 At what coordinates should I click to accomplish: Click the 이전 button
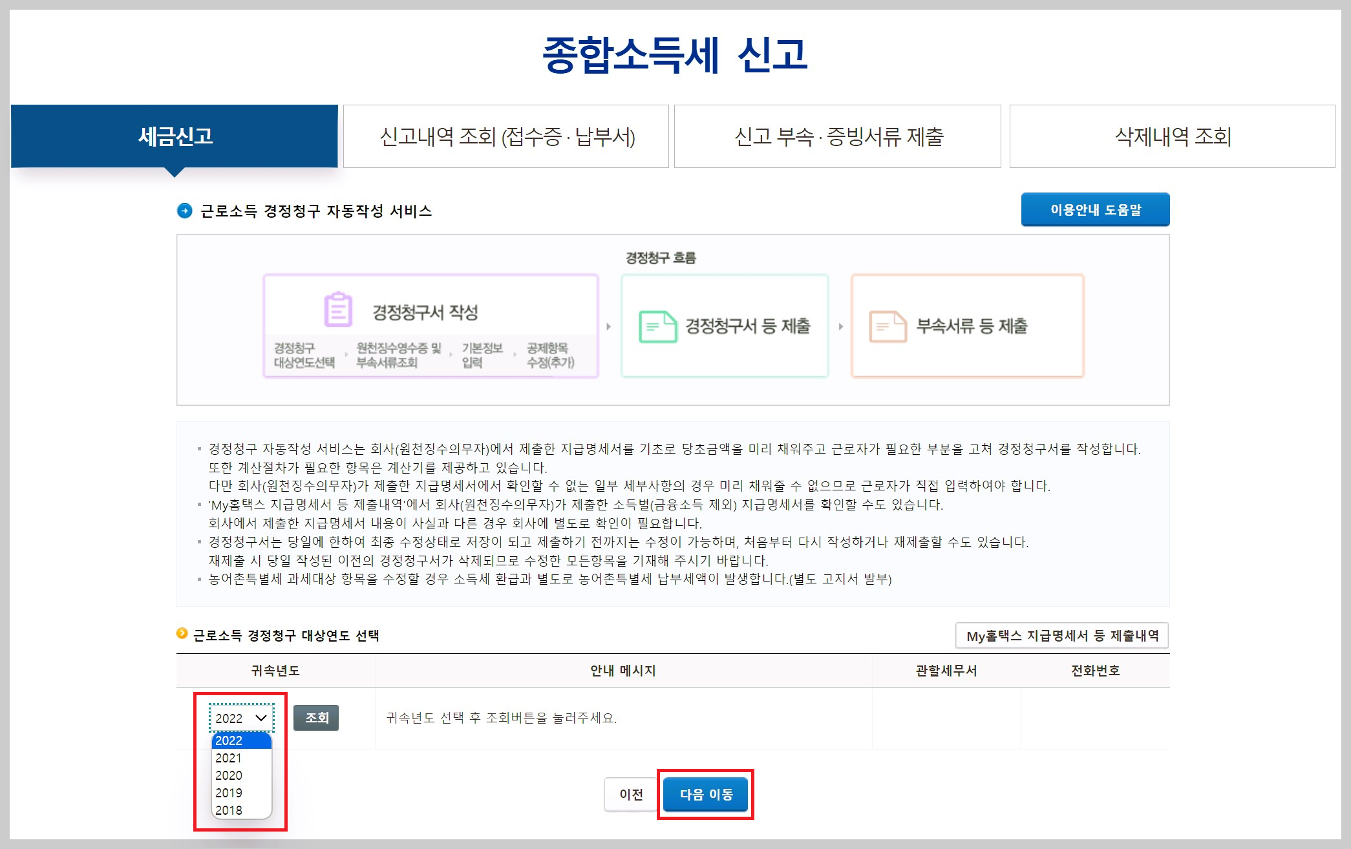(x=631, y=795)
